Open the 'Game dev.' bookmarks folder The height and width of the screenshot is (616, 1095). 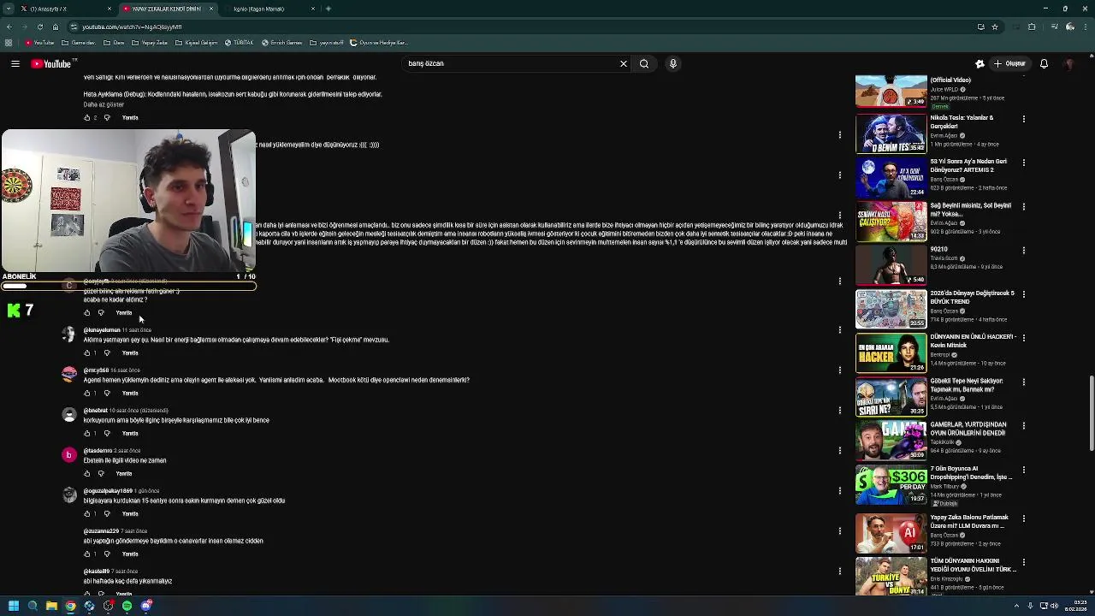(x=80, y=43)
